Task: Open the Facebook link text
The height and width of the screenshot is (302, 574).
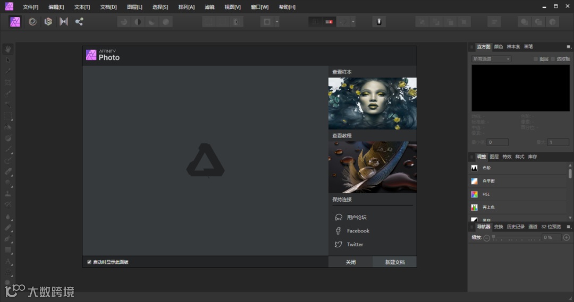Action: coord(358,231)
